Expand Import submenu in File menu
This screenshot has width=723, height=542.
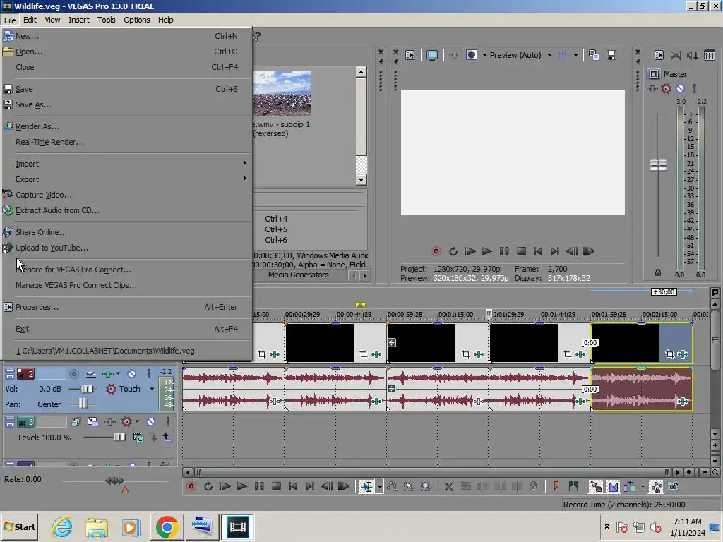pos(127,164)
